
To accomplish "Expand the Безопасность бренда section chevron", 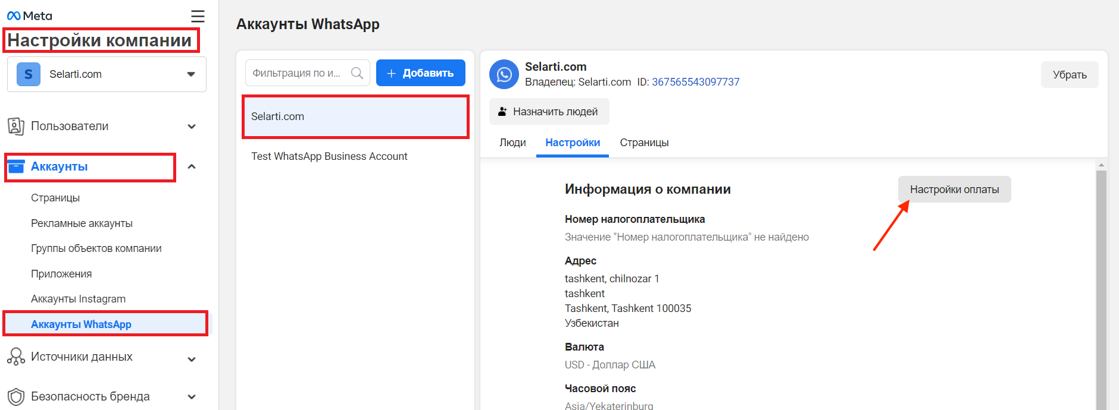I will click(192, 396).
